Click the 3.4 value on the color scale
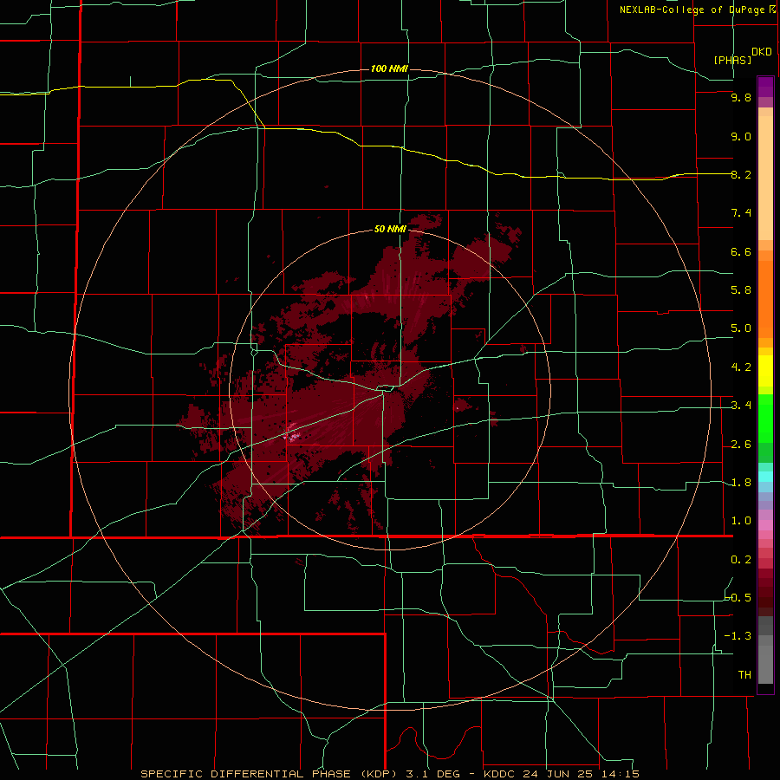 [741, 405]
